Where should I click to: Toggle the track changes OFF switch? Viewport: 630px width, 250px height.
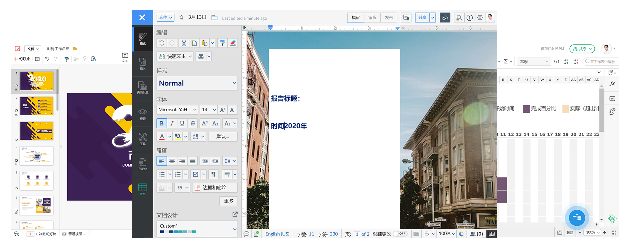click(400, 234)
